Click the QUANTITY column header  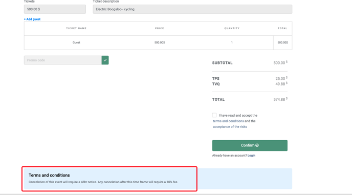(x=232, y=28)
